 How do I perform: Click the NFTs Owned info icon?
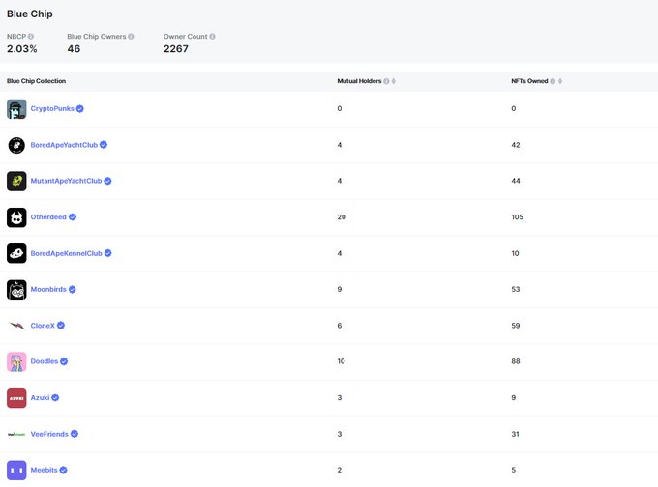(553, 81)
